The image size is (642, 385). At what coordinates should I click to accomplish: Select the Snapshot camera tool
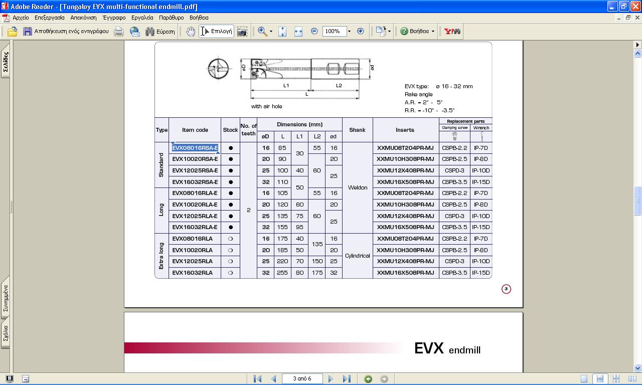[242, 31]
